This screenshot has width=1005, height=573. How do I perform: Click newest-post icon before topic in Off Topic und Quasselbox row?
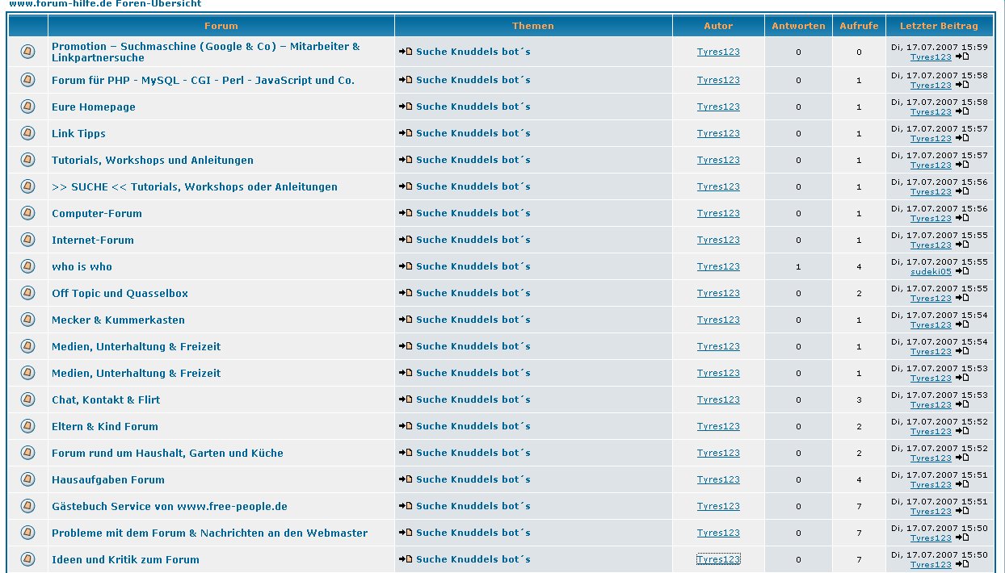pos(406,293)
